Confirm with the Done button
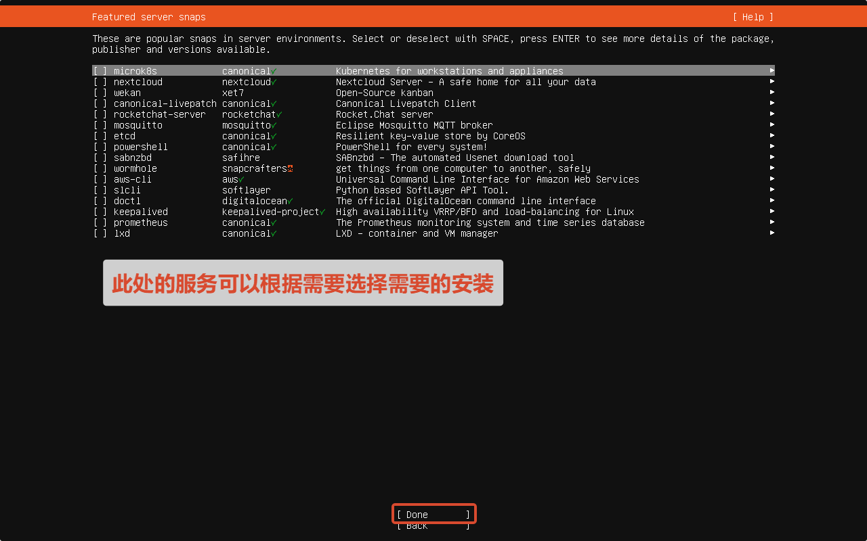 tap(433, 515)
